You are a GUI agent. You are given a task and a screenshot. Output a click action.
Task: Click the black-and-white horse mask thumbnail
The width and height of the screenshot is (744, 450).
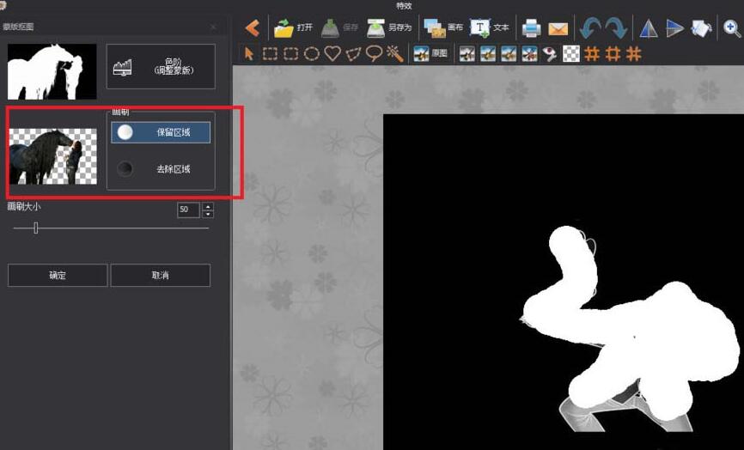(52, 71)
